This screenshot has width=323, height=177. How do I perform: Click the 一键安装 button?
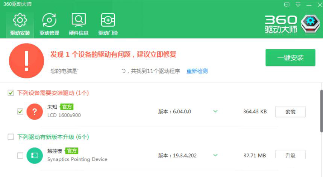[x=290, y=57]
